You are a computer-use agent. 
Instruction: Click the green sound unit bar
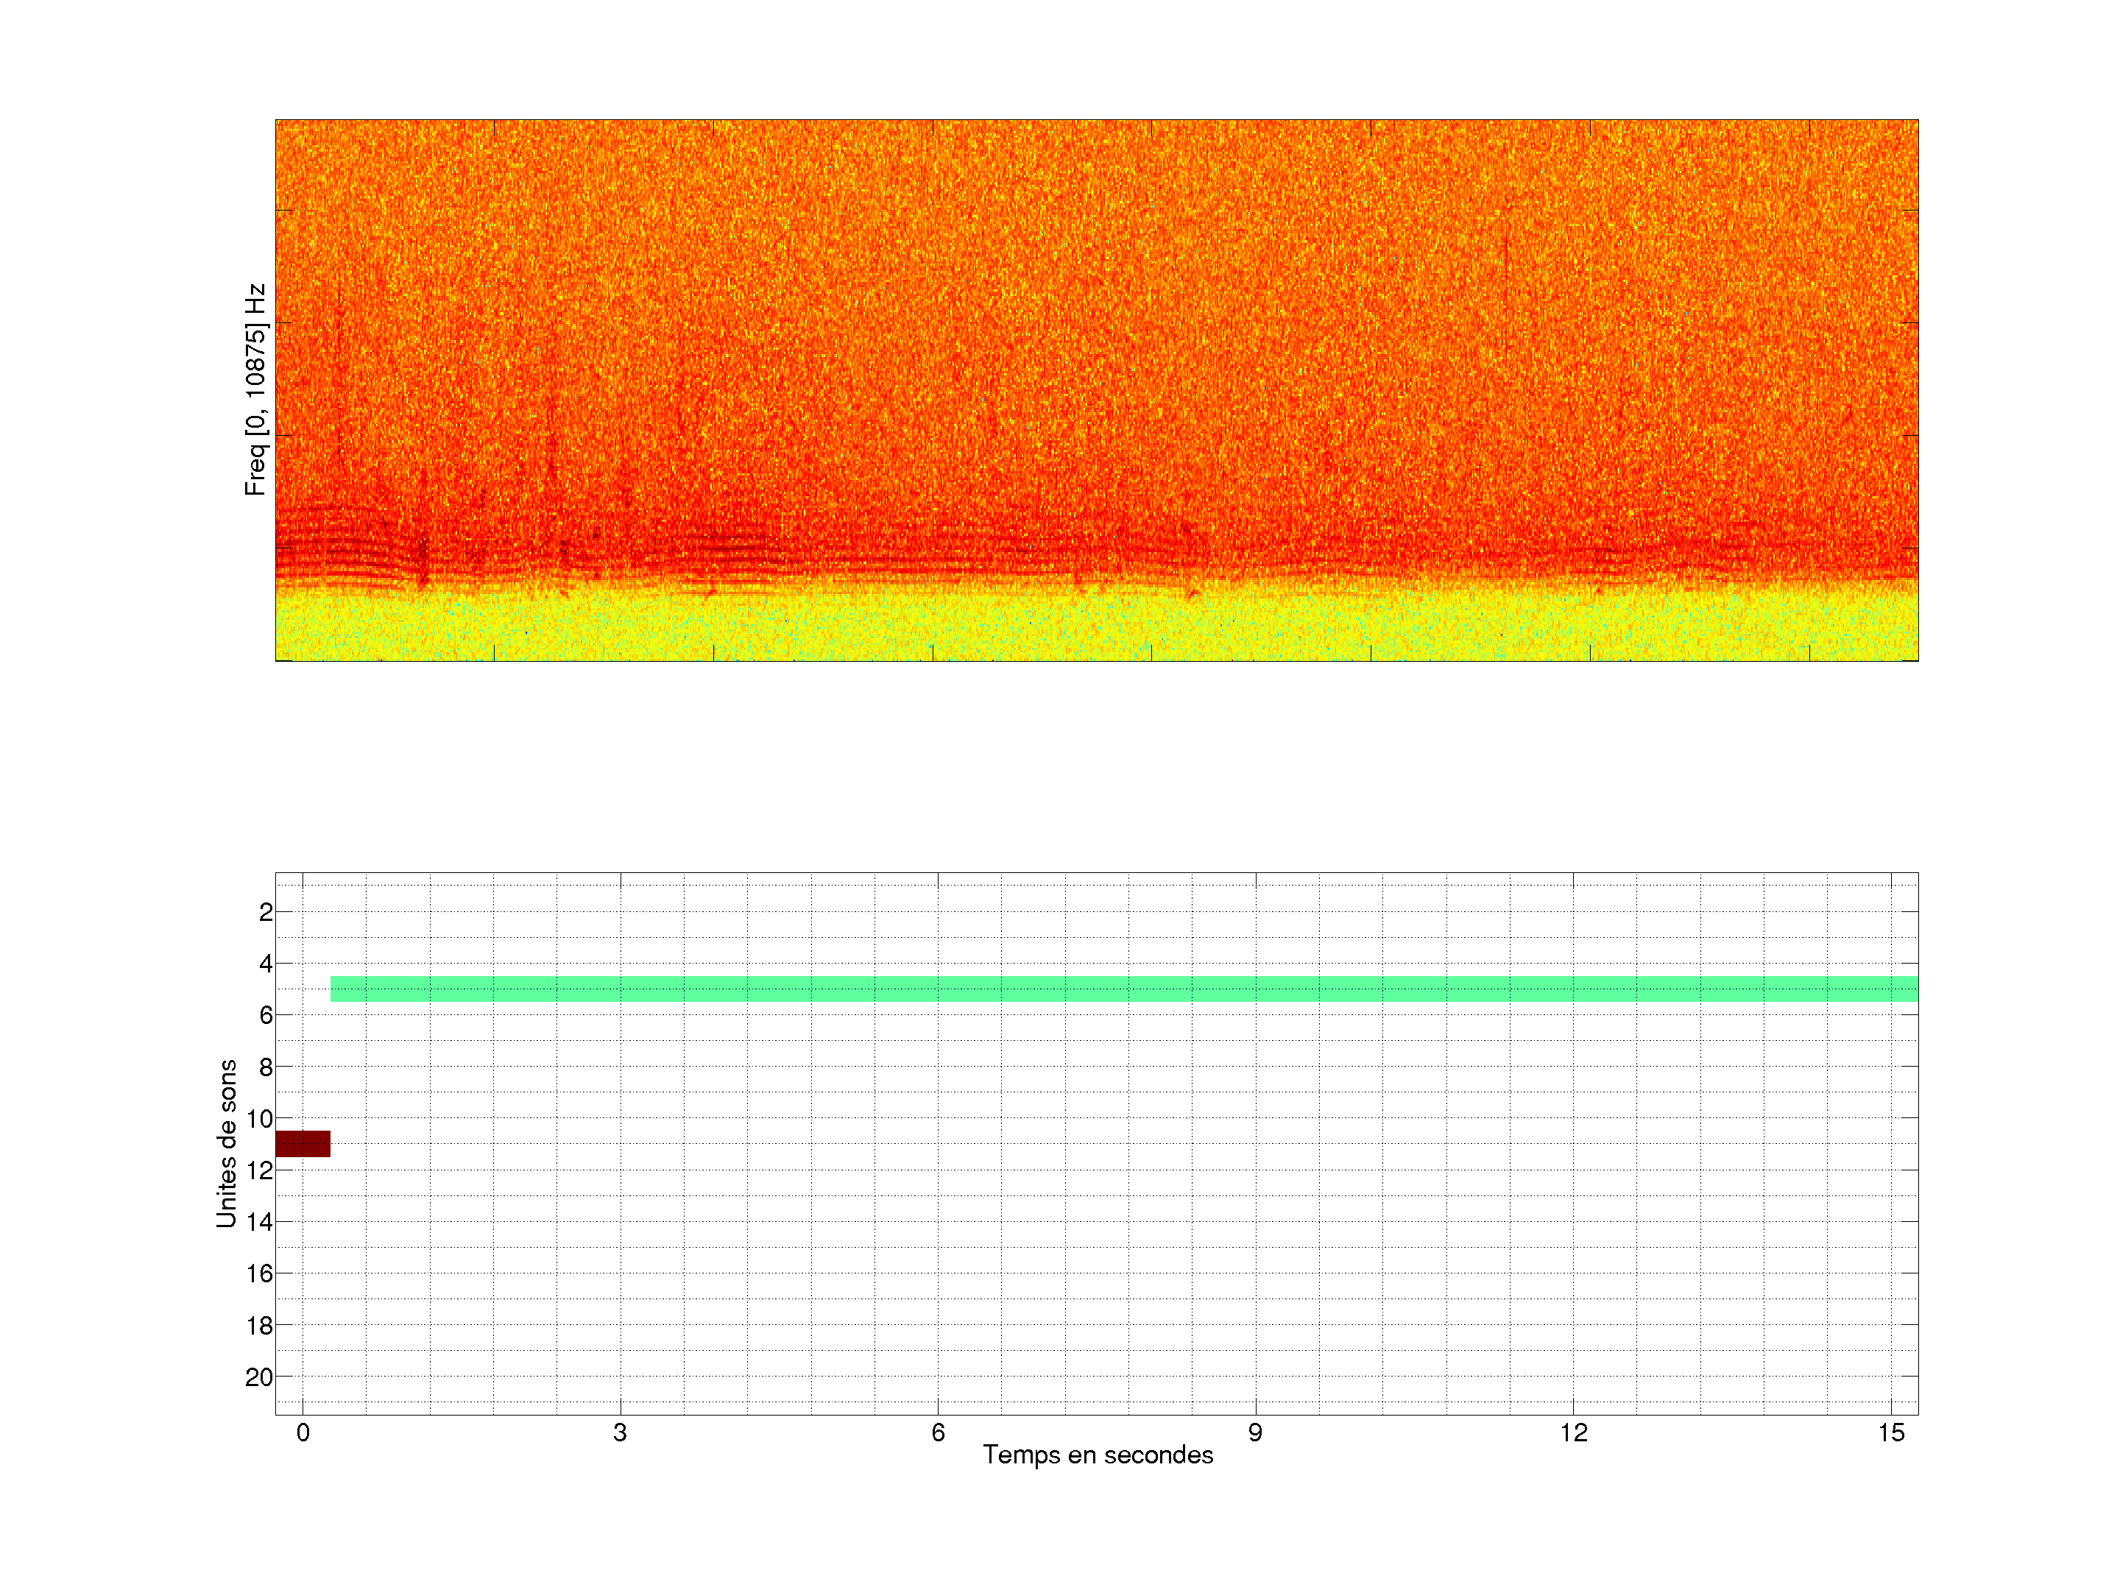(1123, 988)
